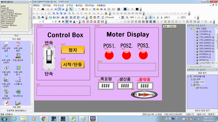Select the arrow pointer tool

click(71, 9)
